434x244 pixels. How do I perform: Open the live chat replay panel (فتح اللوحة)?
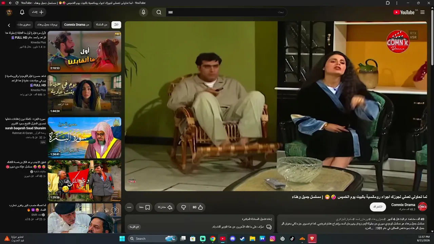[x=134, y=227]
